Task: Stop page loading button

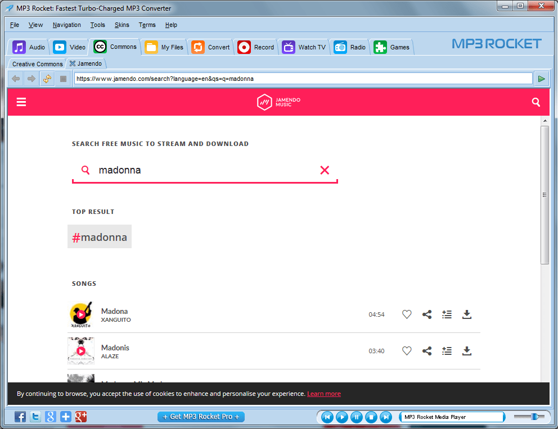Action: pos(63,79)
